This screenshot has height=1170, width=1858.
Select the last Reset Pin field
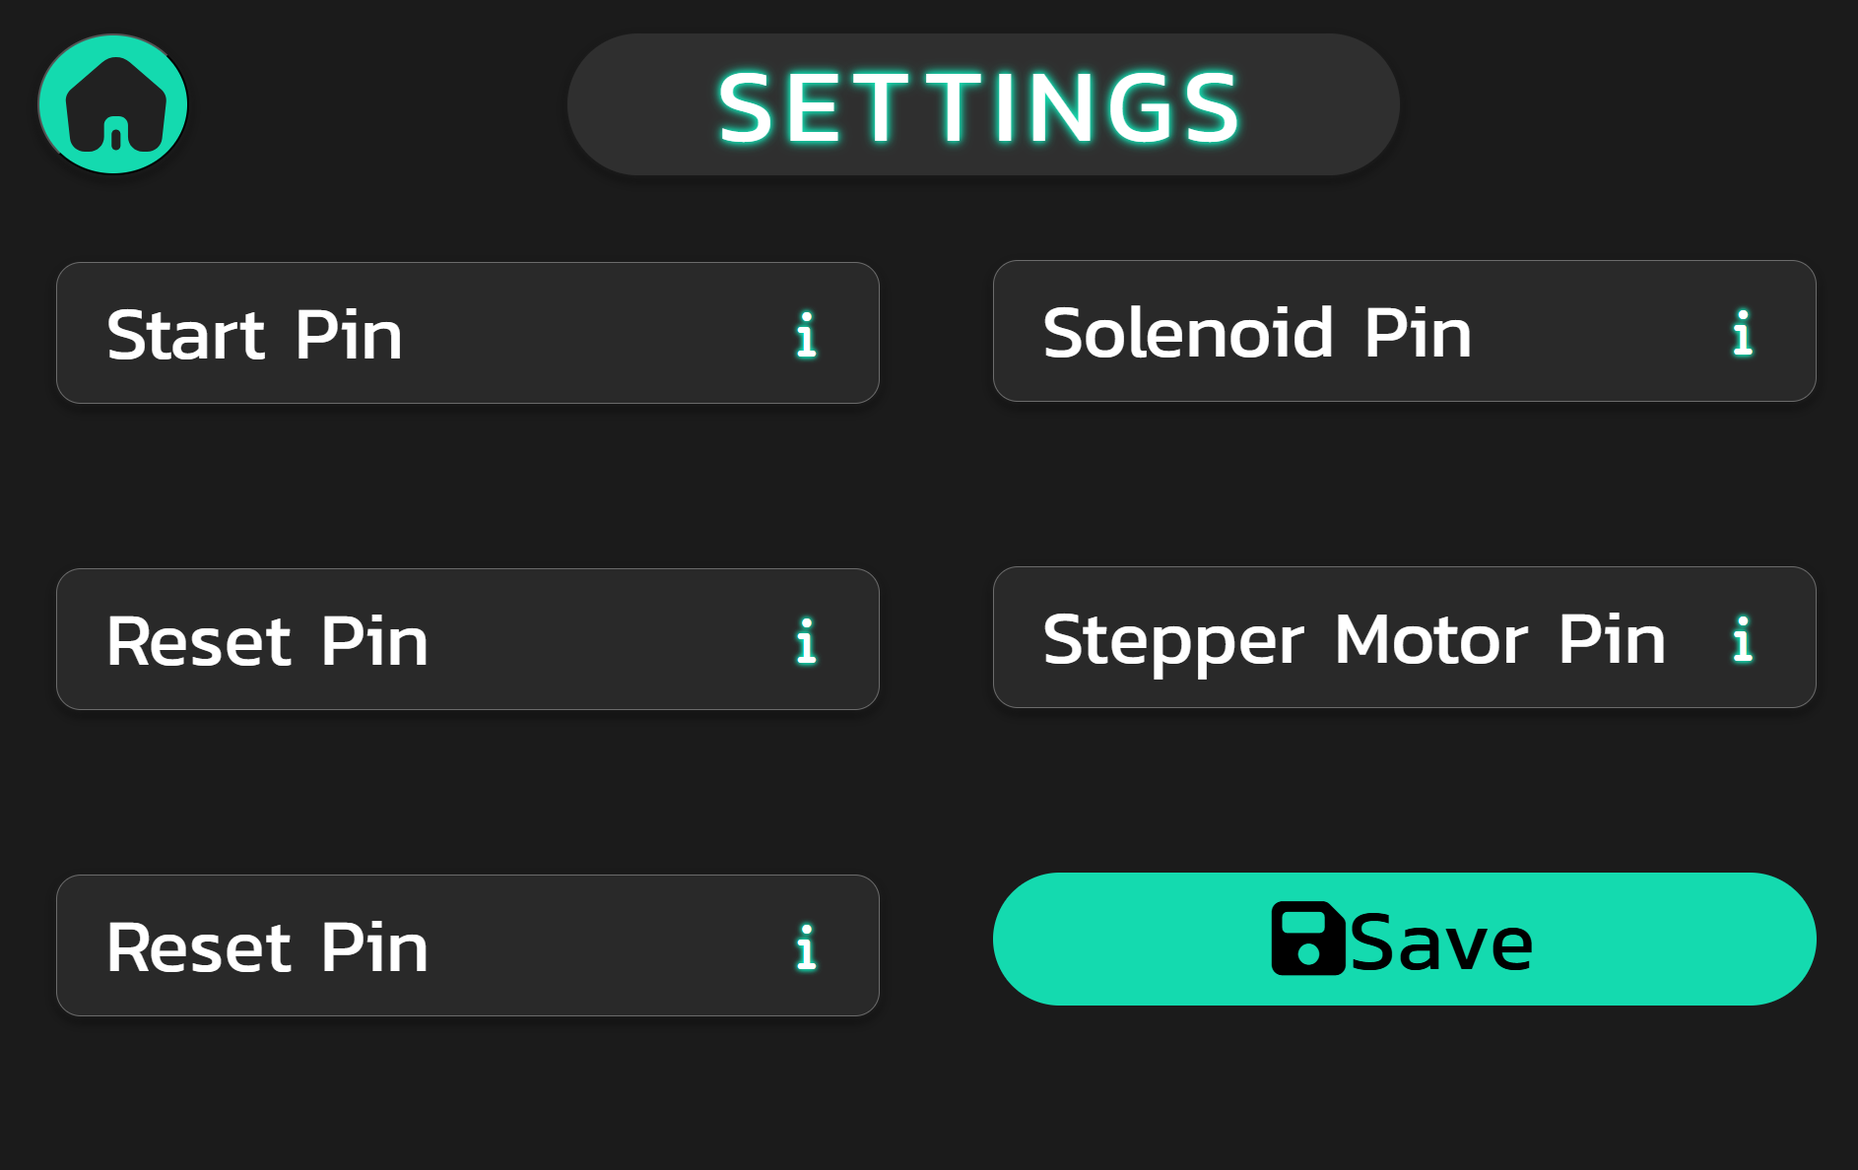coord(591,946)
